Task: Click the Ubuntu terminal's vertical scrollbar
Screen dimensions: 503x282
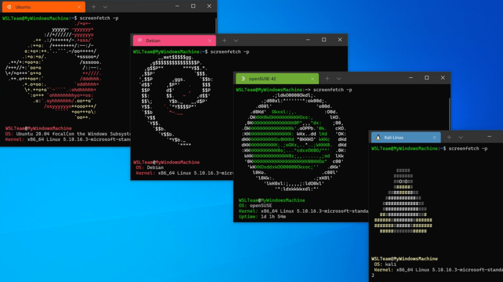Action: pyautogui.click(x=216, y=26)
